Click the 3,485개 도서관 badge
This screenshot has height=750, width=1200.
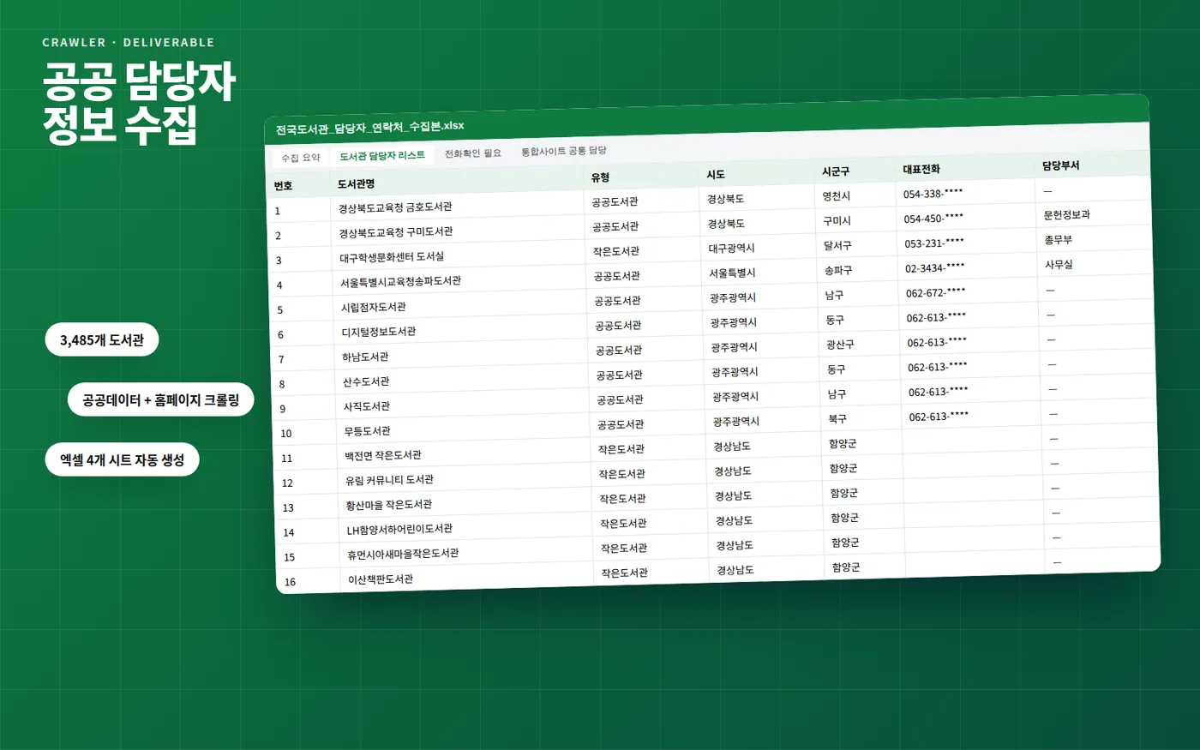click(102, 339)
